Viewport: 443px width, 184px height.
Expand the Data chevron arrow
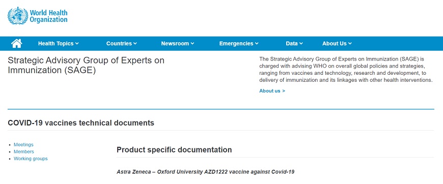pos(301,44)
